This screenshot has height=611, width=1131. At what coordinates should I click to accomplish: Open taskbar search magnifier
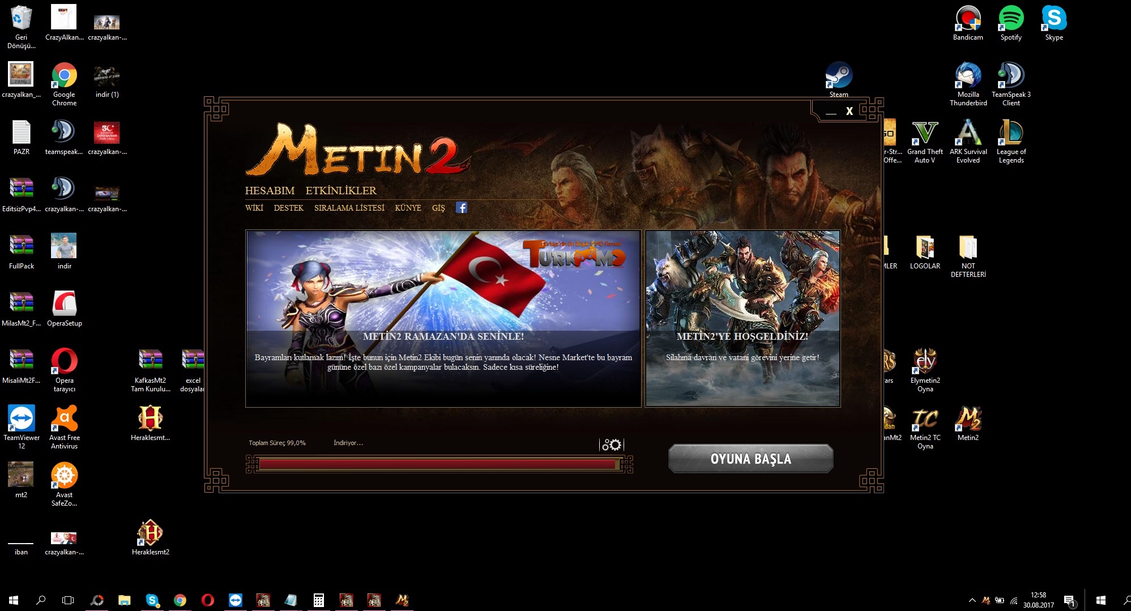(41, 600)
